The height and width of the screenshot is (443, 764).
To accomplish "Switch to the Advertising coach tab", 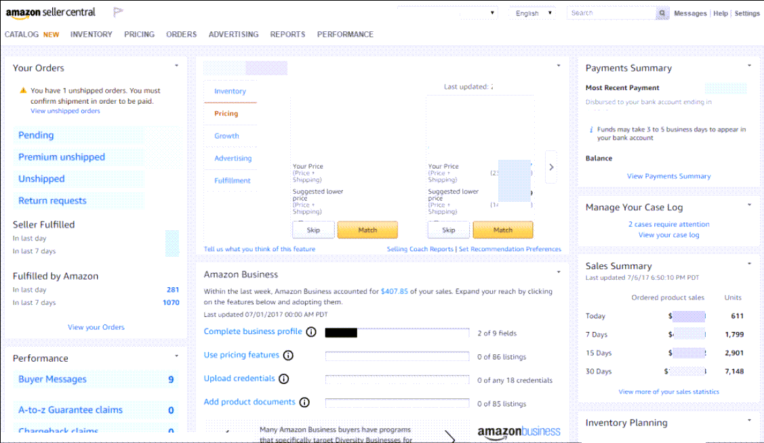I will 233,159.
